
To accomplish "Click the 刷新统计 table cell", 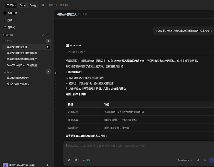I will 84,128.
